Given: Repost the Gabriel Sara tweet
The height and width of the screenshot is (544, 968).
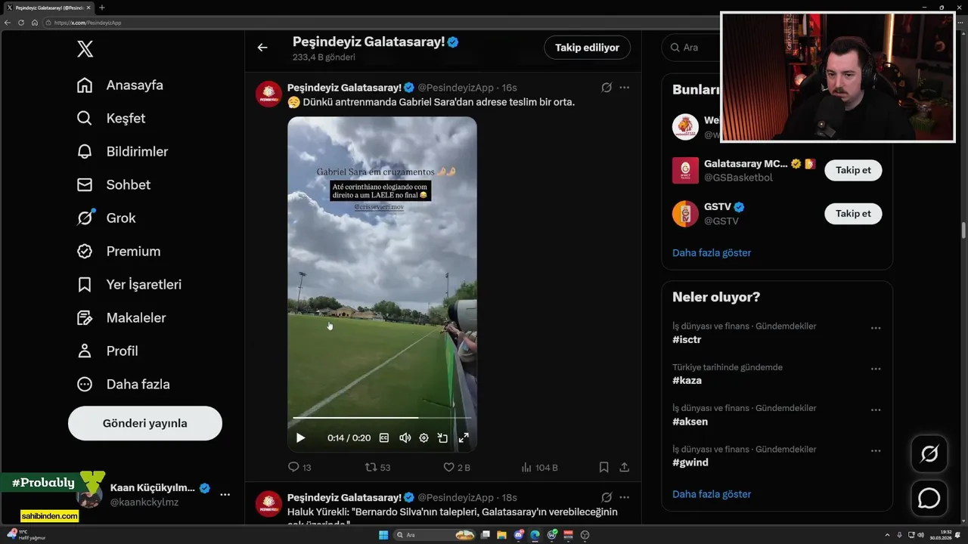Looking at the screenshot, I should coord(377,468).
